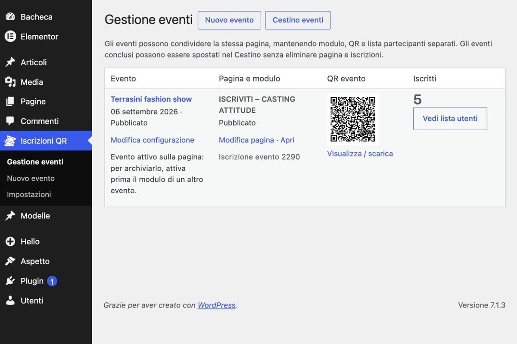Open the Aspetto menu label
The image size is (517, 344).
tap(35, 261)
